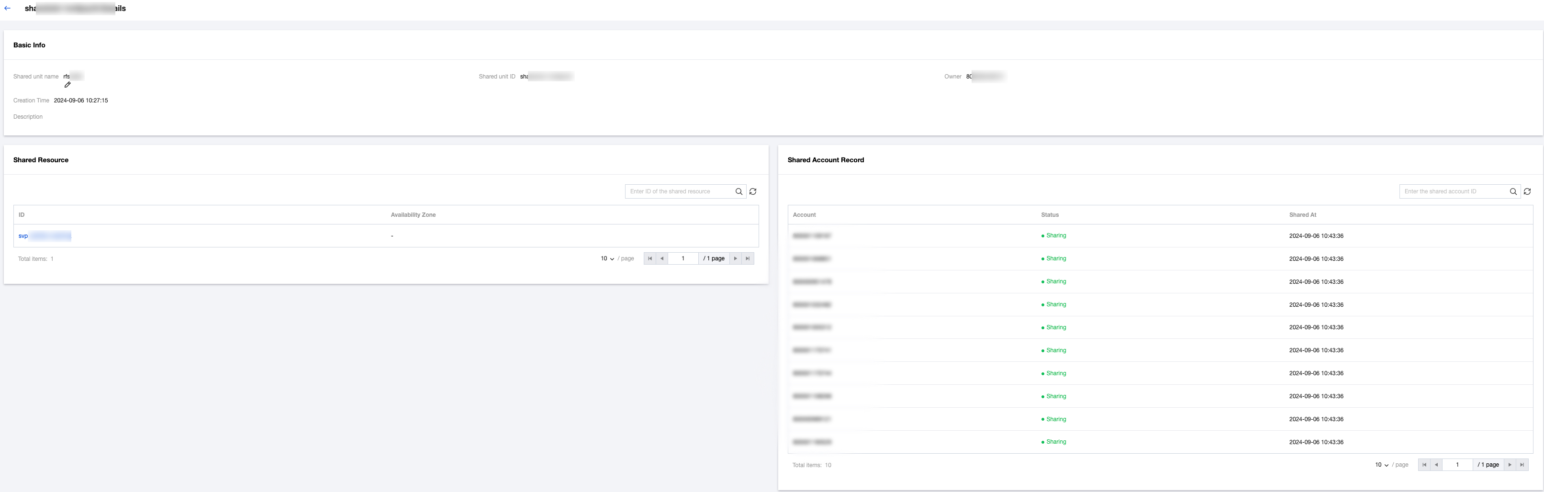Viewport: 1544px width, 492px height.
Task: Click the search icon in Shared Resource panel
Action: (738, 192)
